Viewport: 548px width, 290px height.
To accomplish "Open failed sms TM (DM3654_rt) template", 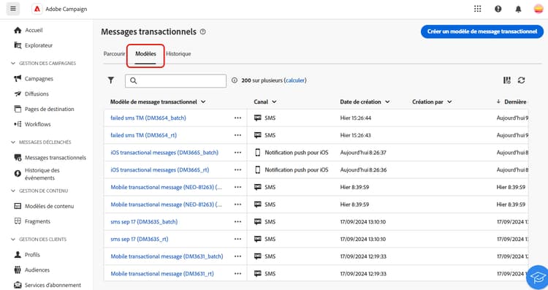I will click(x=144, y=135).
